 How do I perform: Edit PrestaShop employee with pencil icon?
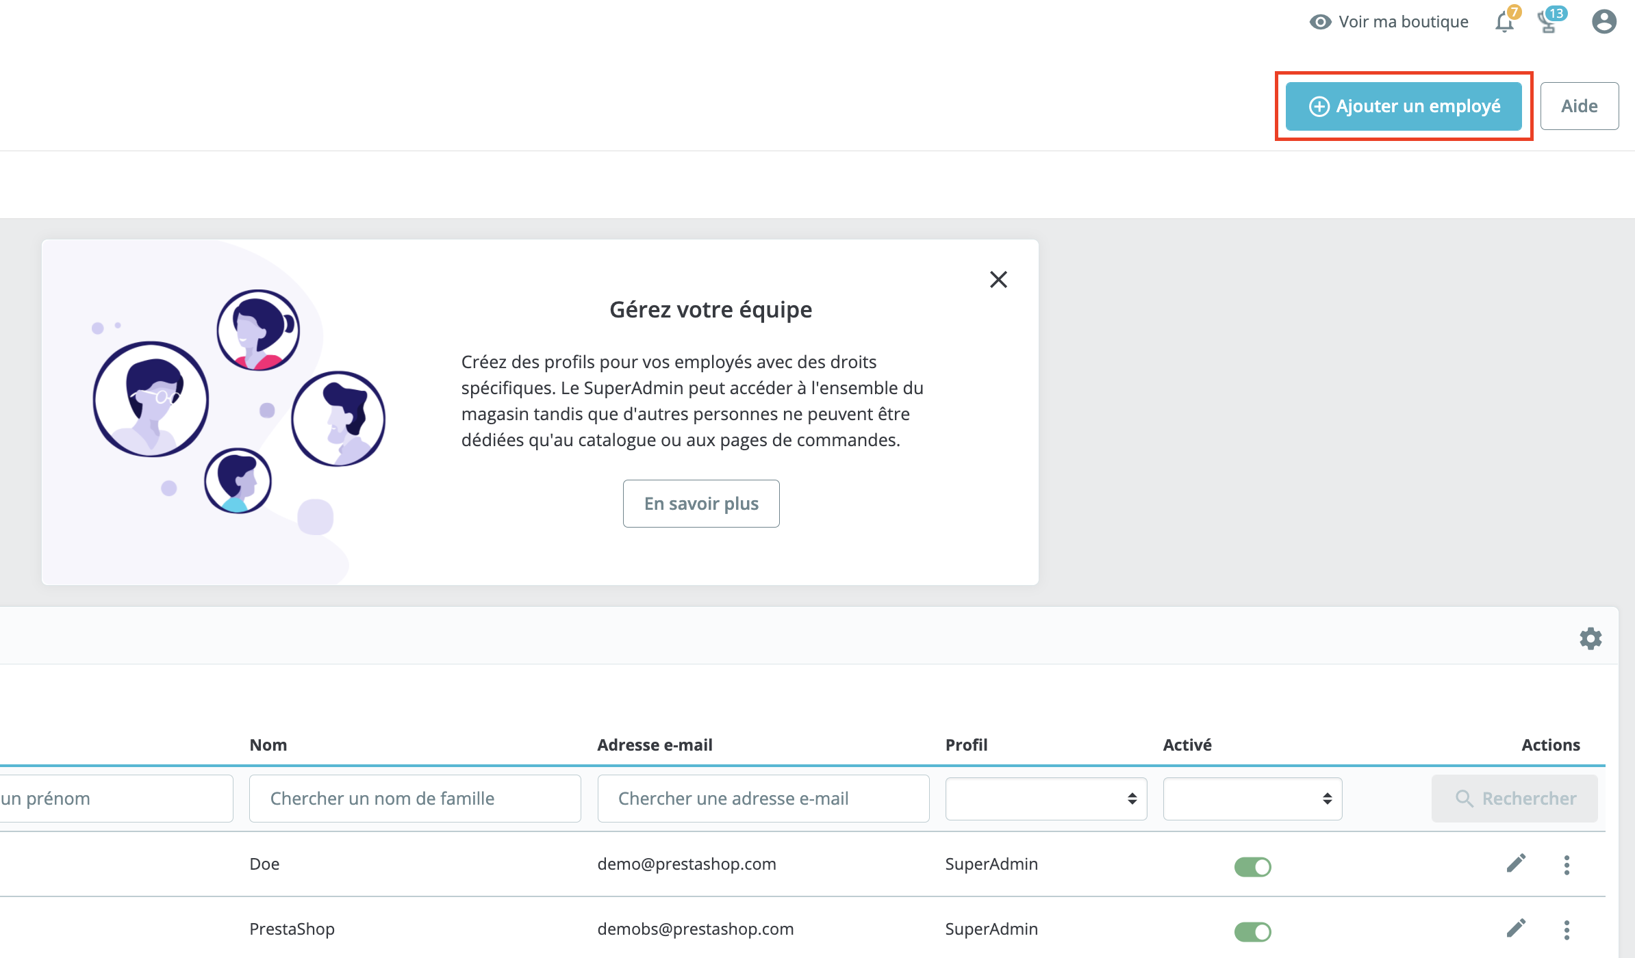tap(1516, 929)
